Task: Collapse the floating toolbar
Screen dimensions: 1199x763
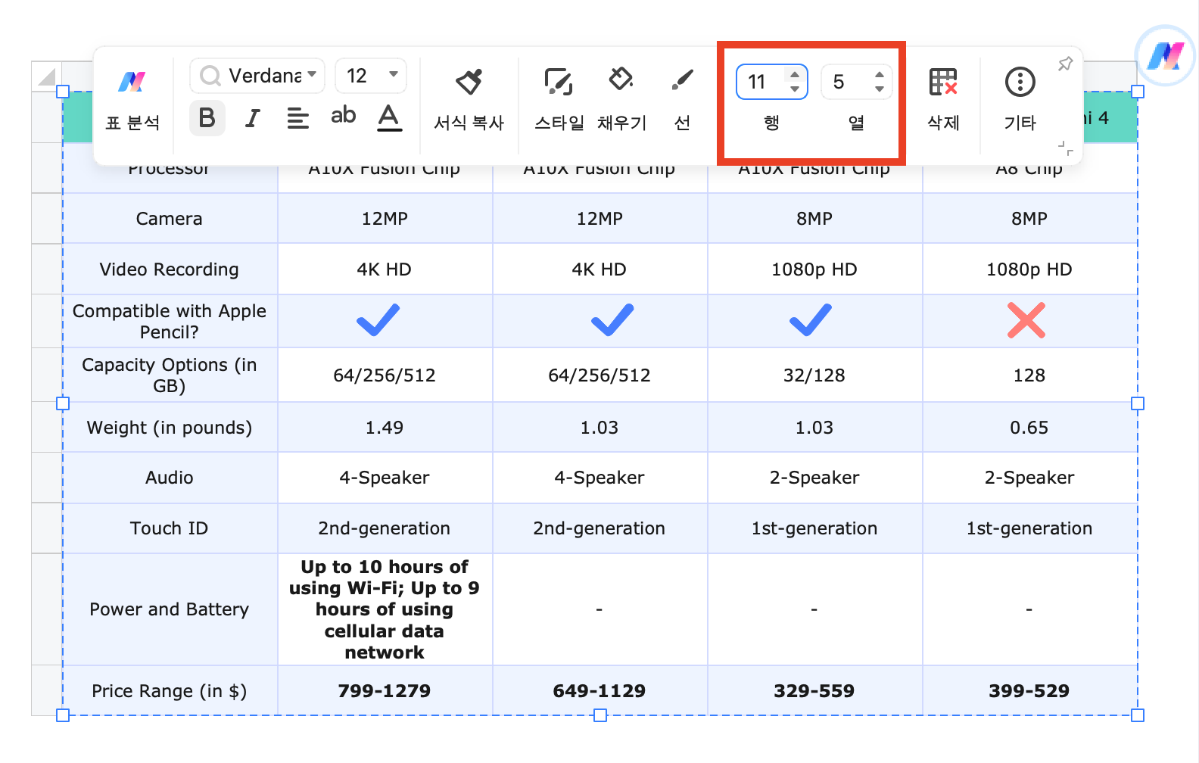Action: tap(1066, 148)
